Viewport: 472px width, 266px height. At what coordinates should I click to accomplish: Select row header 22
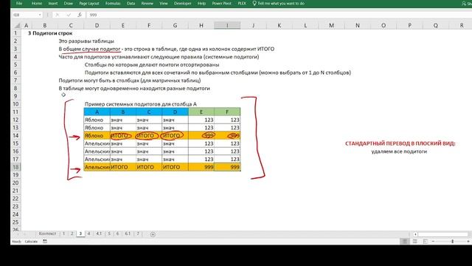point(15,199)
